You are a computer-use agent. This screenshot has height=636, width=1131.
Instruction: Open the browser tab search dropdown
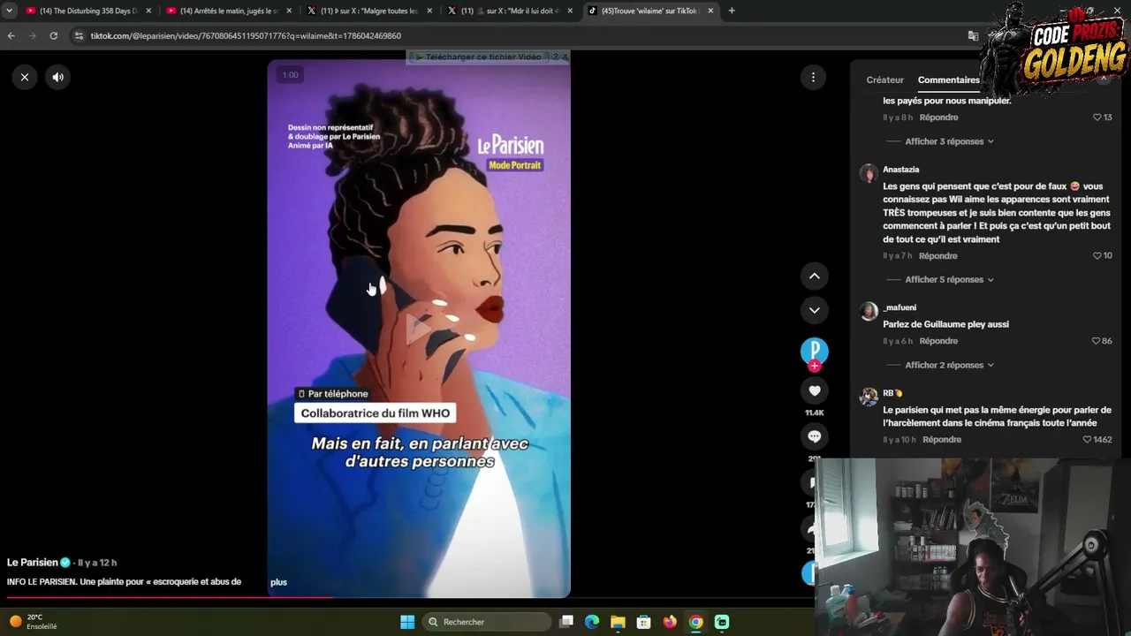[x=9, y=11]
